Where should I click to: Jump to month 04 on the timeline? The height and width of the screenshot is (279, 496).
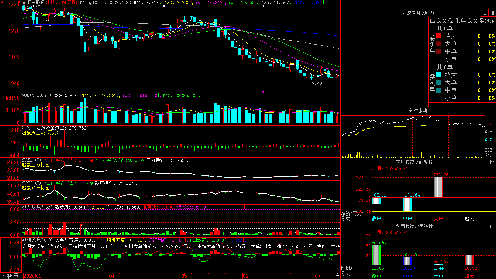tap(112, 276)
